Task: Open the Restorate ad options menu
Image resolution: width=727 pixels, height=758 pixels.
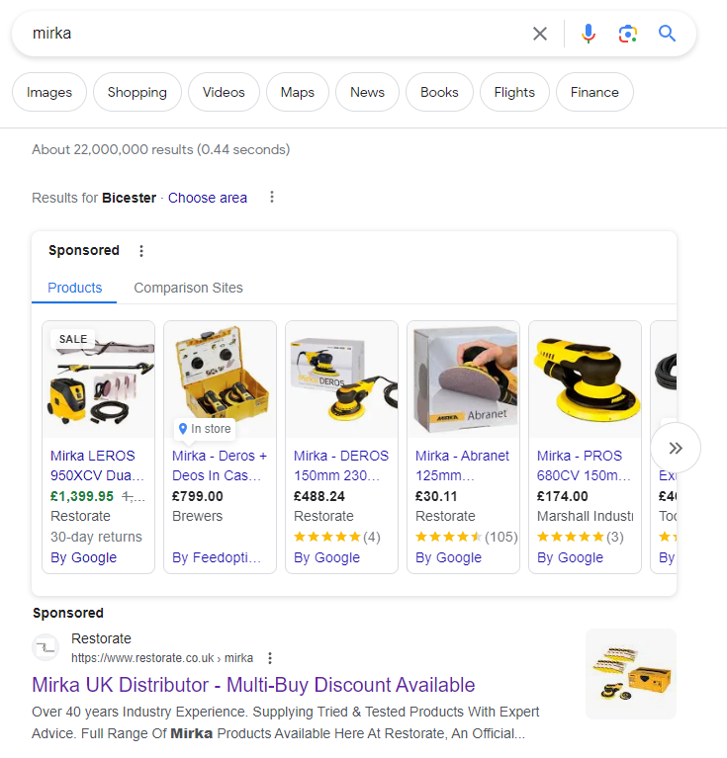Action: pyautogui.click(x=270, y=658)
